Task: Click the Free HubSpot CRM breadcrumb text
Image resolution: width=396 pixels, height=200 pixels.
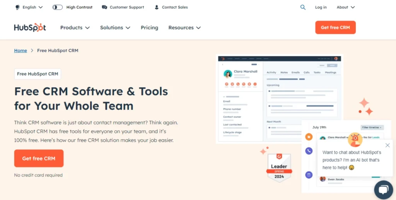Action: click(58, 51)
